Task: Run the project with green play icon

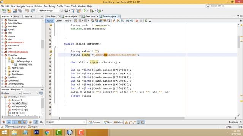Action: point(85,11)
